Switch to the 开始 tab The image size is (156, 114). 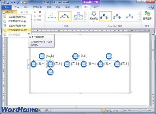pos(17,7)
